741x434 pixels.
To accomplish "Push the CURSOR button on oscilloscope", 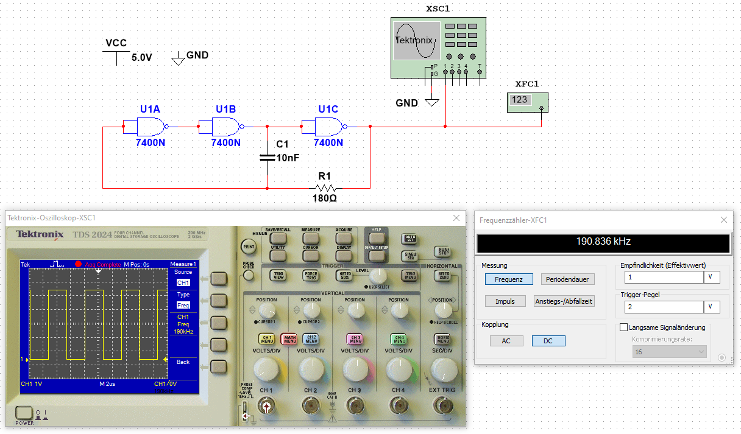I will click(311, 256).
